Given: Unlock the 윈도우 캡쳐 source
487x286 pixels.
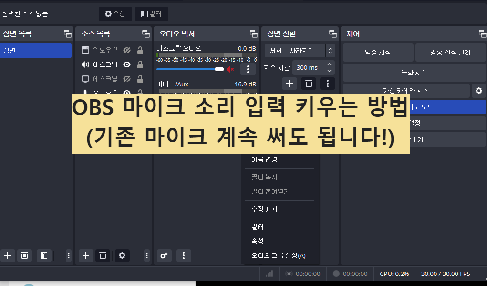Looking at the screenshot, I should click(140, 50).
